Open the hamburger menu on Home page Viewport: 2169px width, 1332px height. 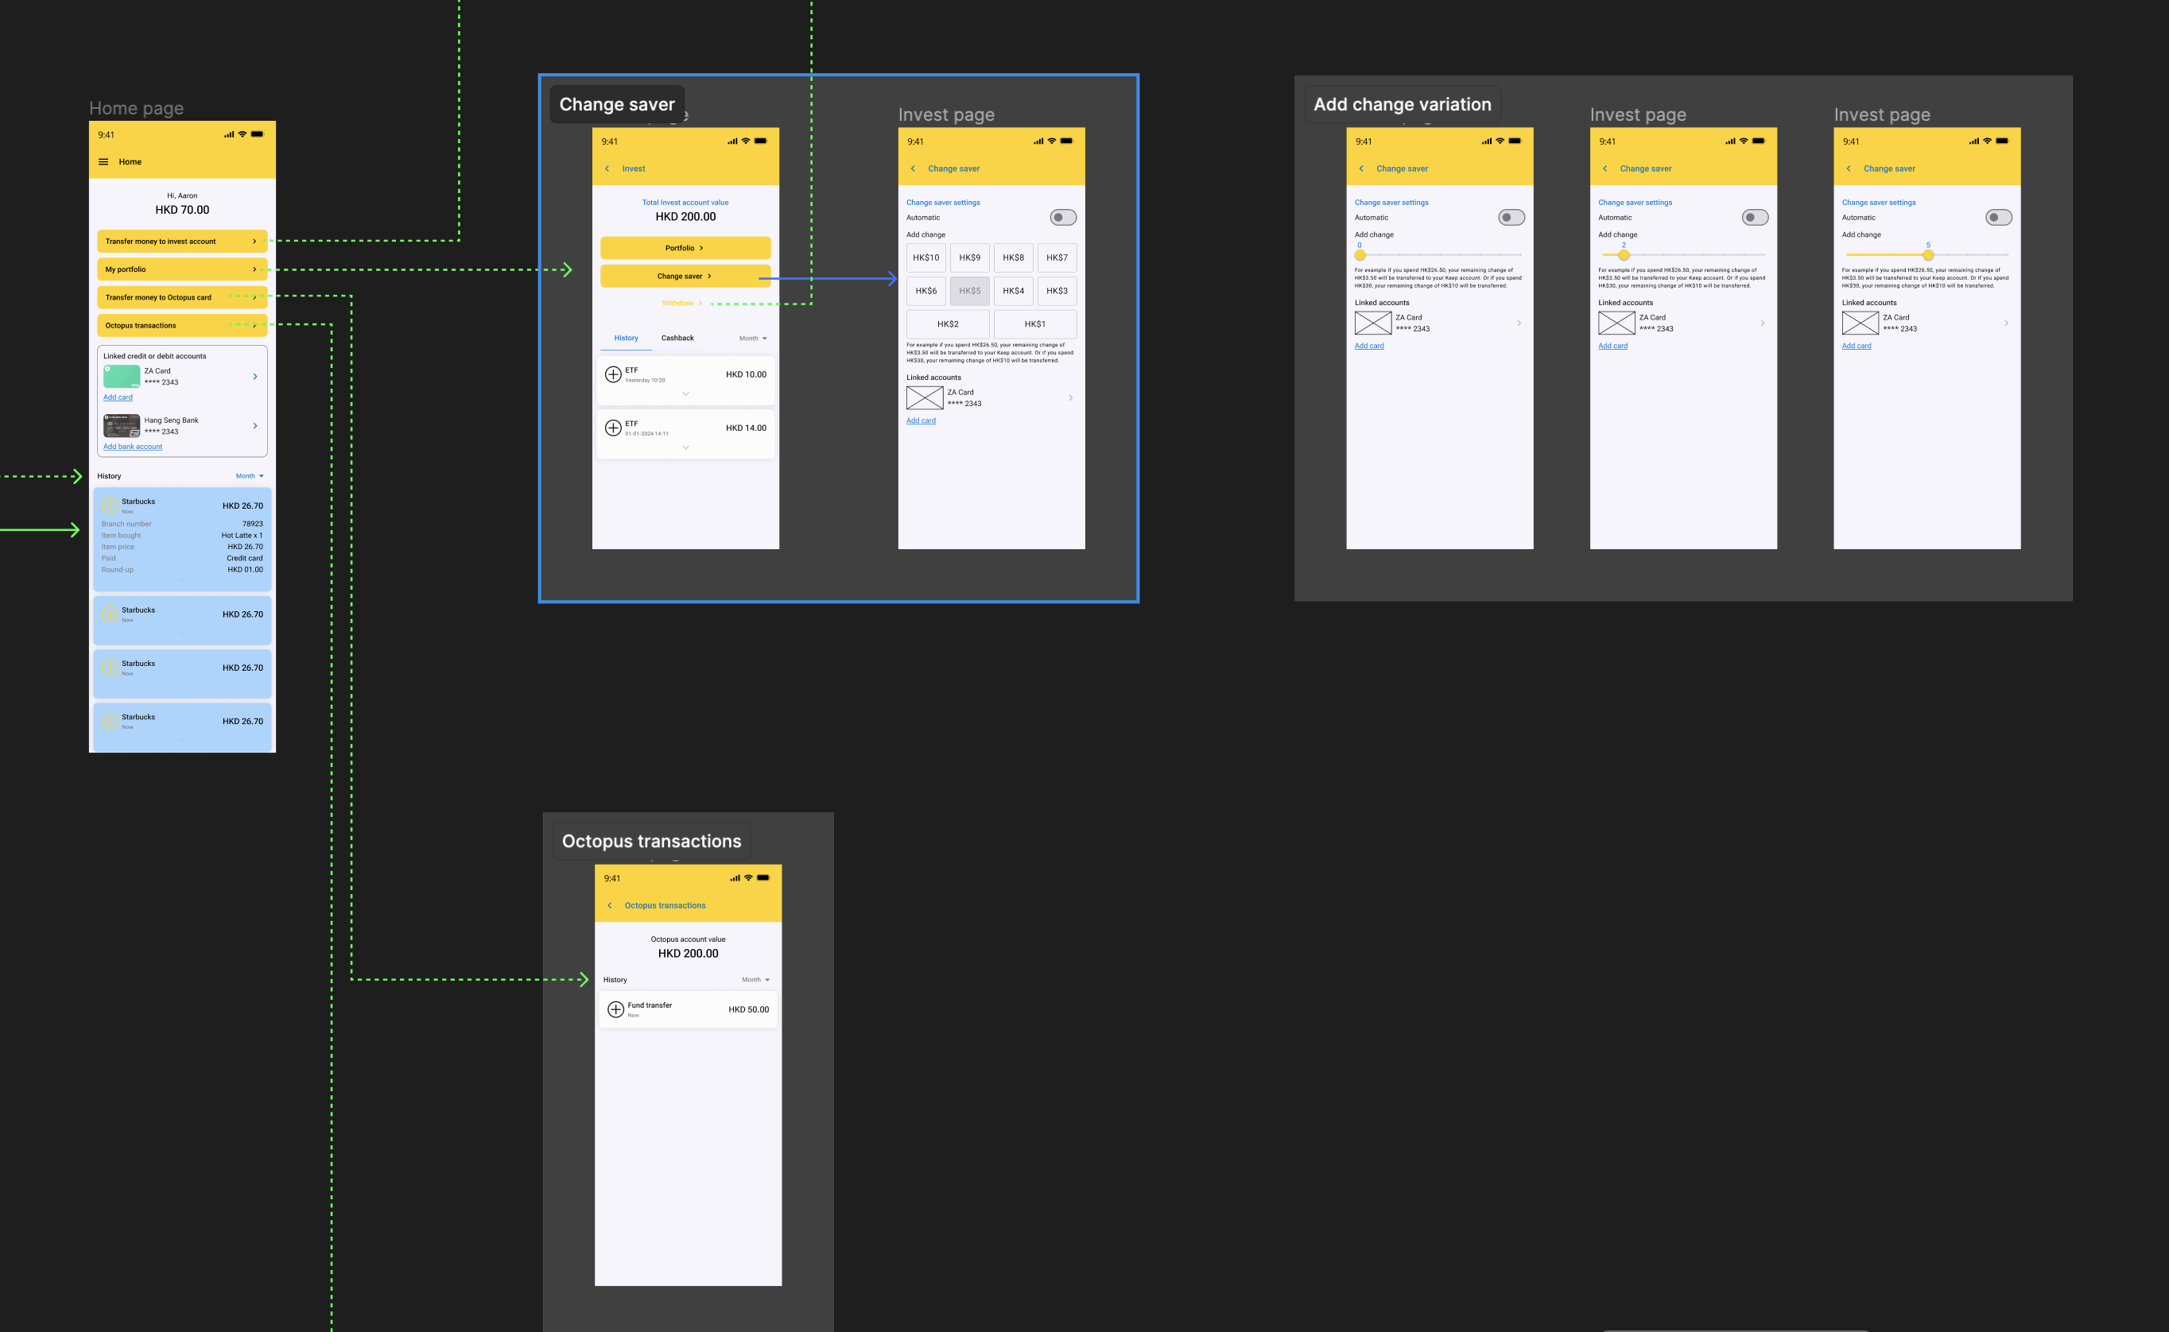(x=103, y=162)
